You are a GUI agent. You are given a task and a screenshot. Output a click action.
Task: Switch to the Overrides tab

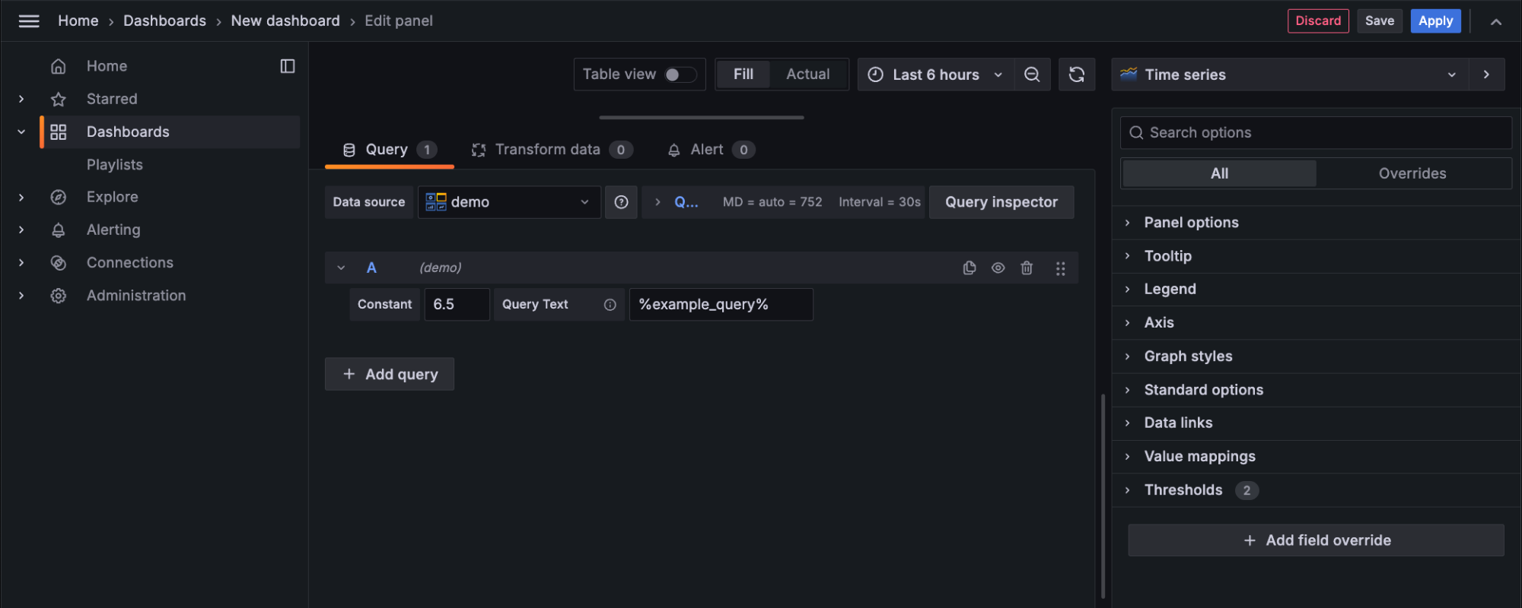[1412, 173]
